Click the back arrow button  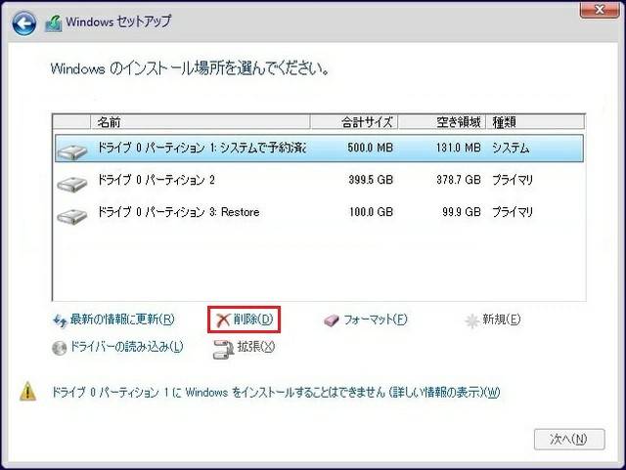(24, 21)
